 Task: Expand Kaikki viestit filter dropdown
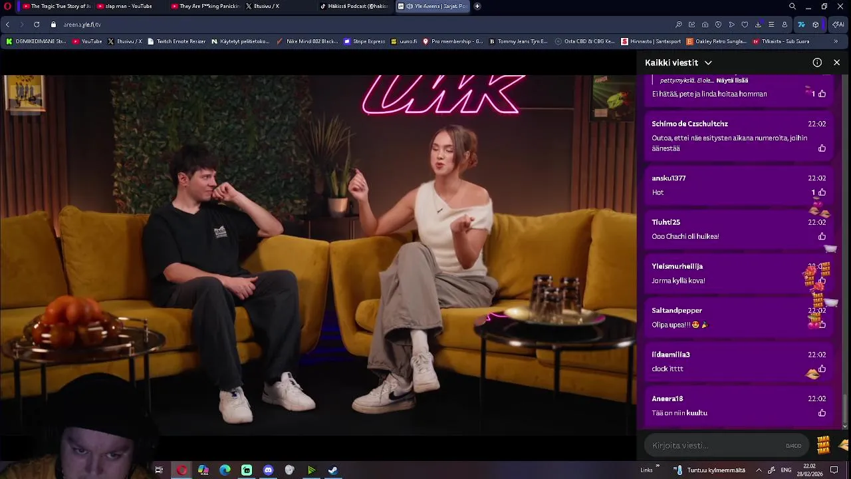point(708,63)
